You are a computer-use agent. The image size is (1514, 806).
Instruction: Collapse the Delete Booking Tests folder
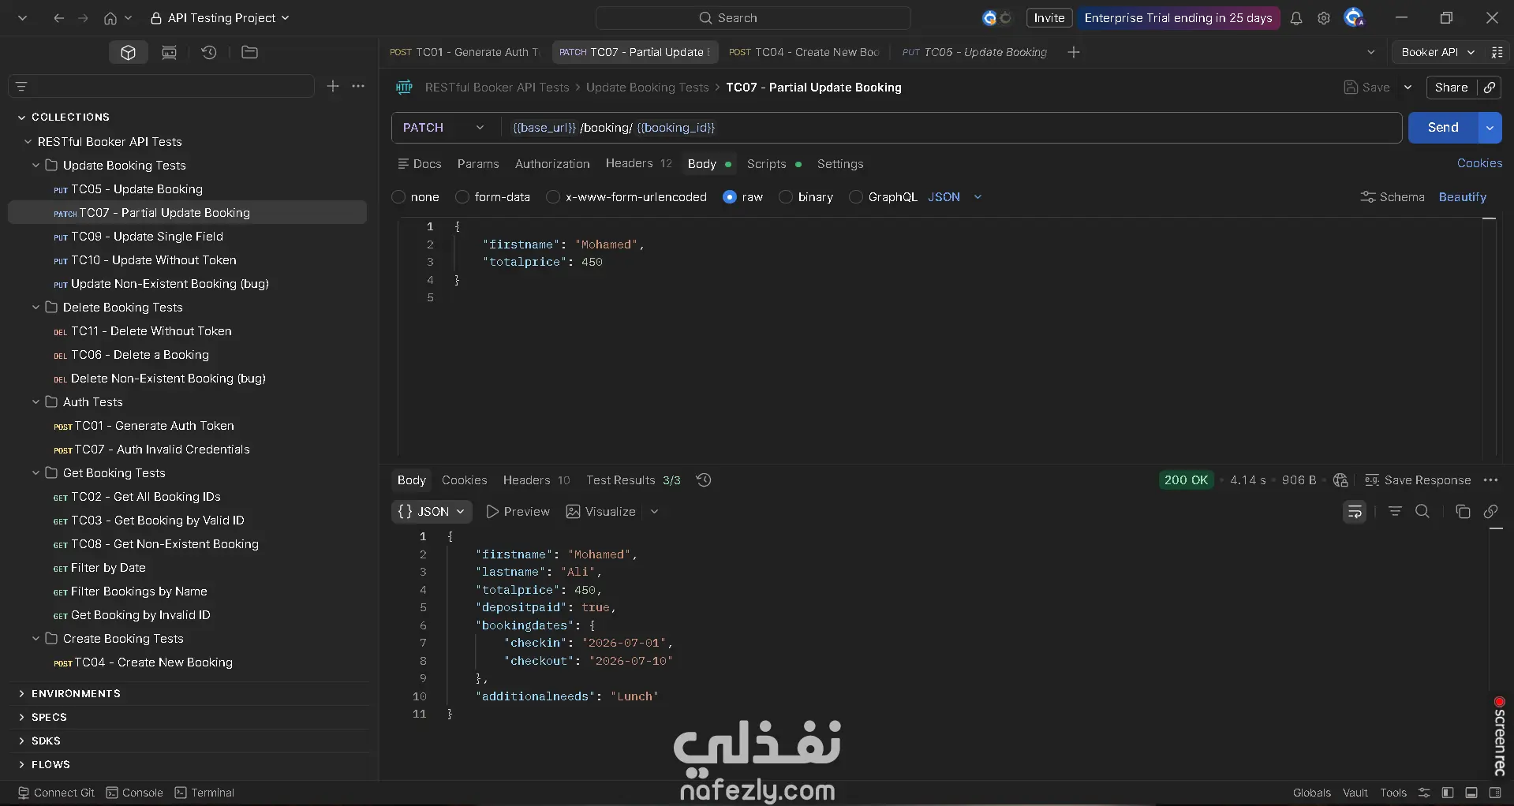pyautogui.click(x=36, y=308)
